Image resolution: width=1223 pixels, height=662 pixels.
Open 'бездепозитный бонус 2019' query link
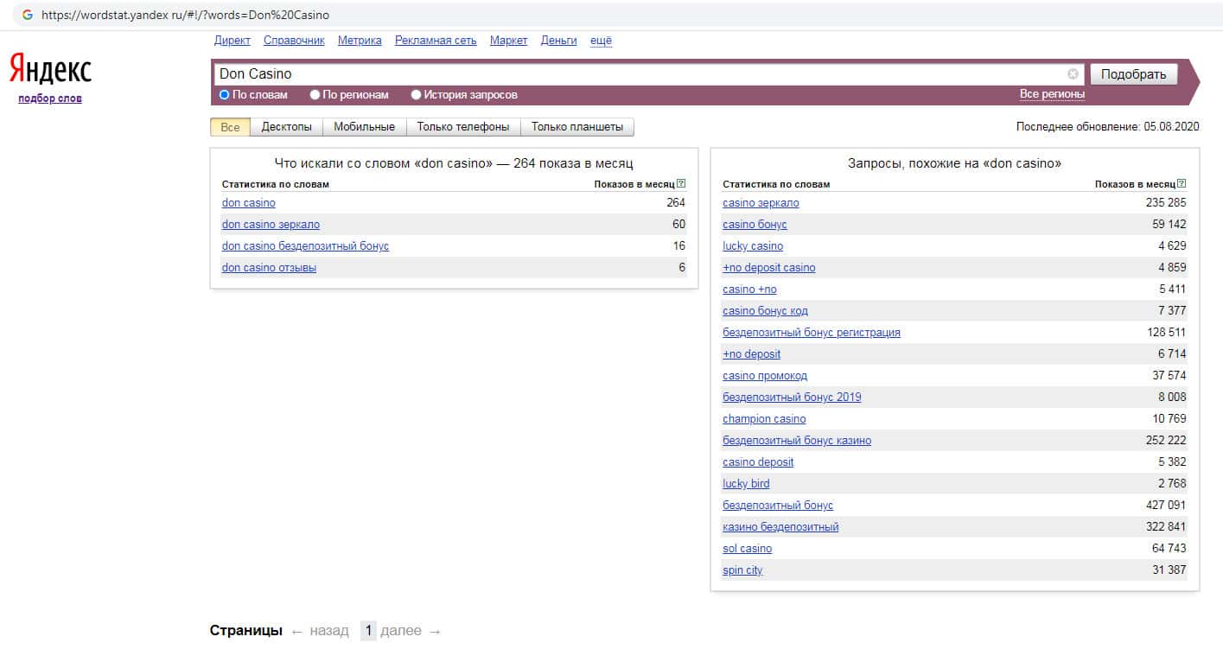[x=792, y=398]
